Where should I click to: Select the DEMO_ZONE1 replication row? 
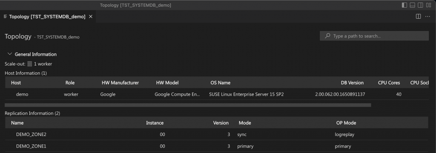point(217,146)
